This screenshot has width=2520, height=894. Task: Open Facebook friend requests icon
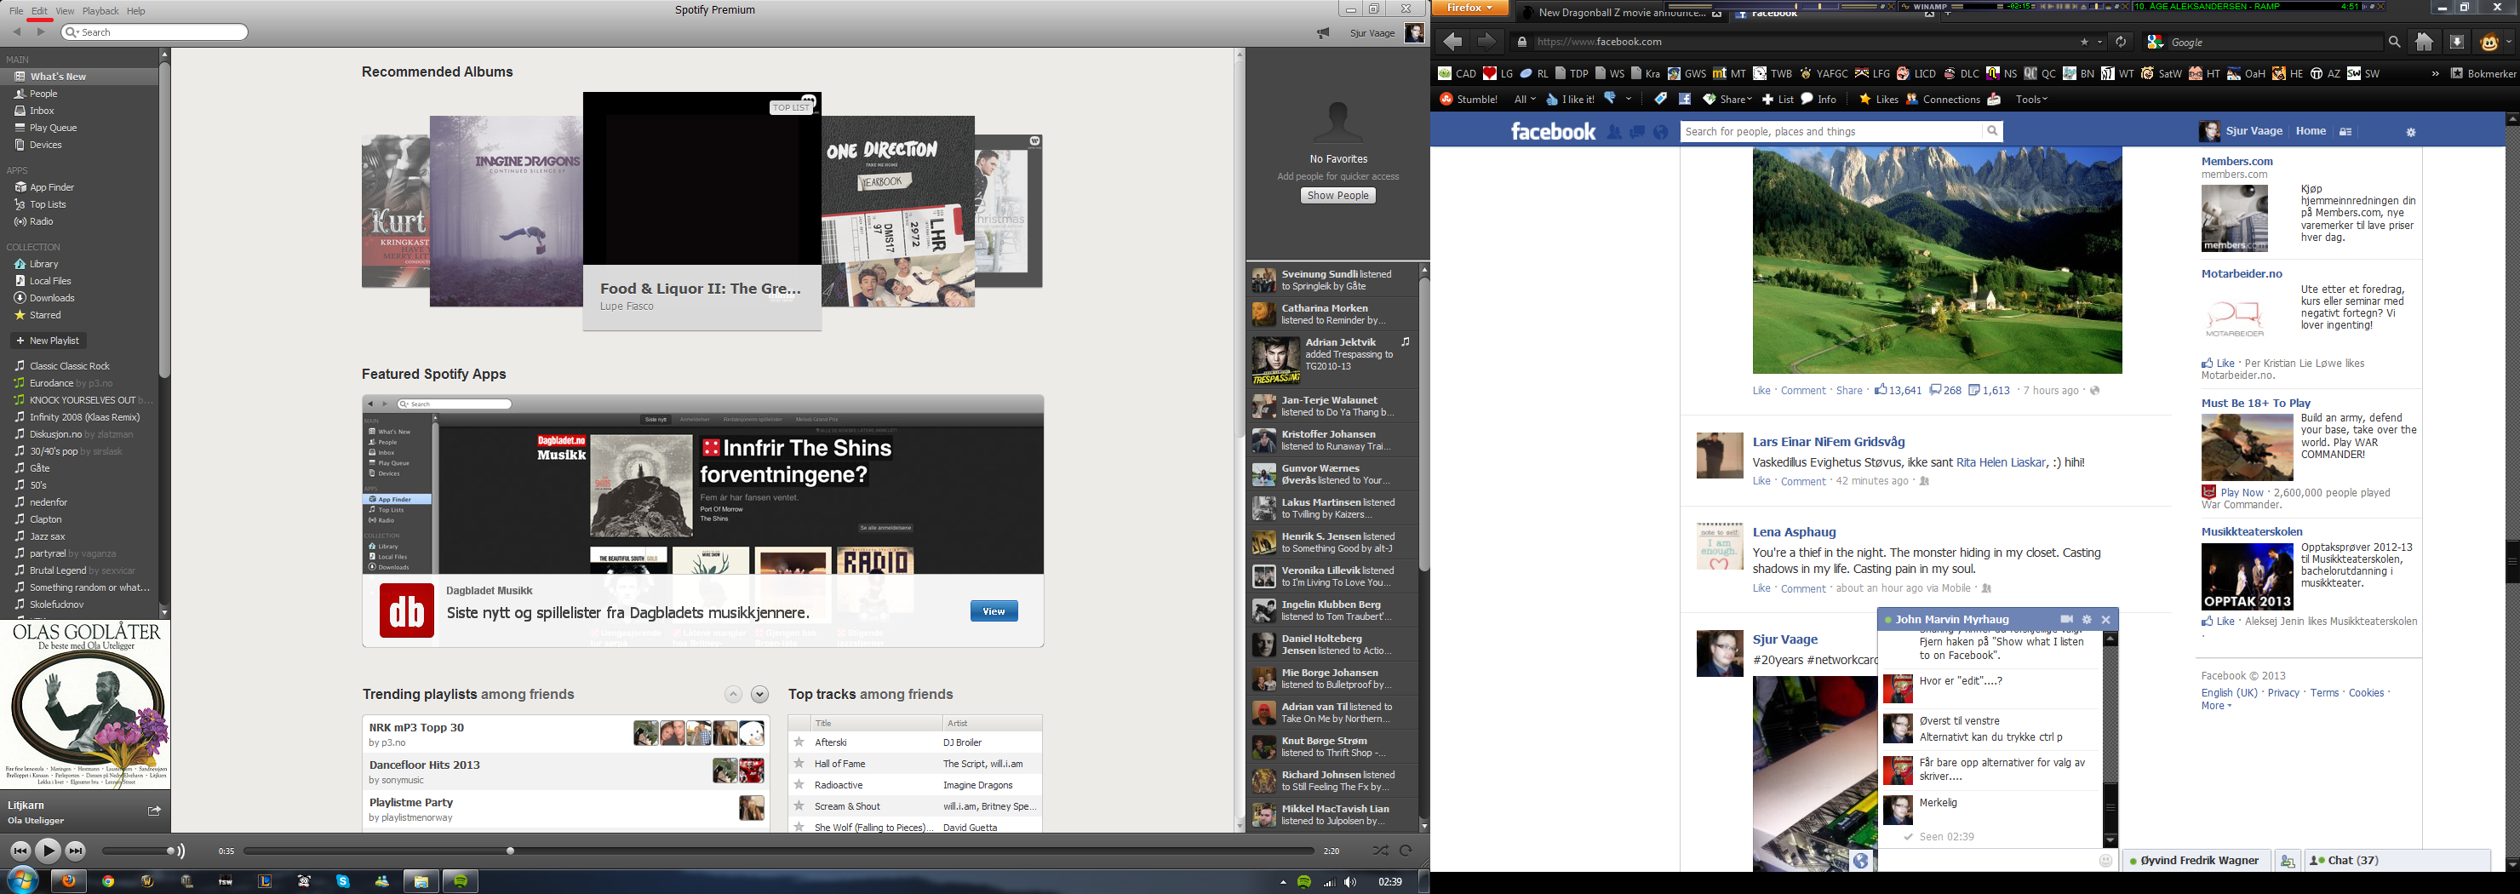click(1614, 132)
